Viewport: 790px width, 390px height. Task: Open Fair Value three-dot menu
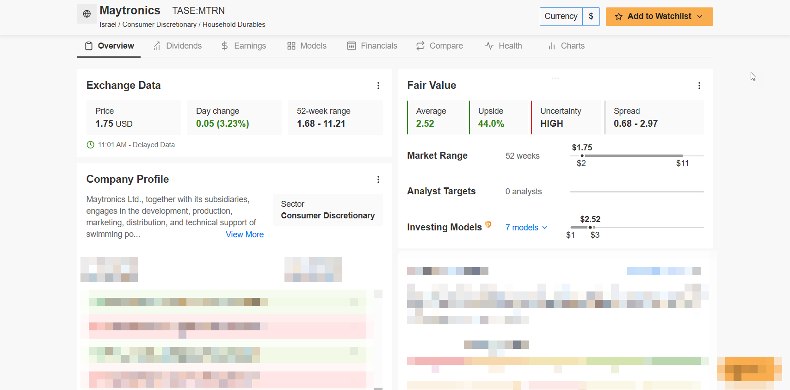pos(699,86)
